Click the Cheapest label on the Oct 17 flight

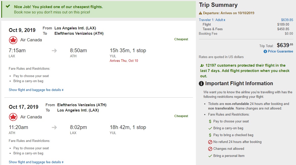(x=181, y=116)
